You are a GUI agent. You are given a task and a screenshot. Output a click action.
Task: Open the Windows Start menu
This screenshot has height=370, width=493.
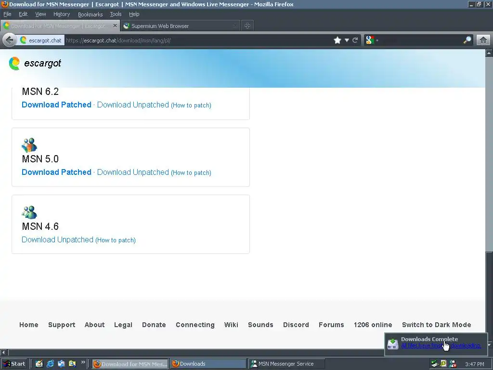pos(14,364)
